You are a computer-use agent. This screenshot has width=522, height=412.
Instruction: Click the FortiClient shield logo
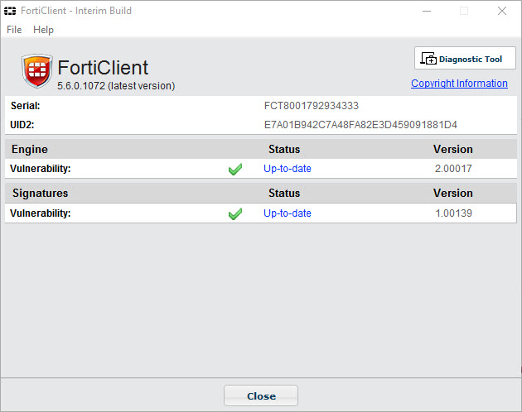(37, 71)
